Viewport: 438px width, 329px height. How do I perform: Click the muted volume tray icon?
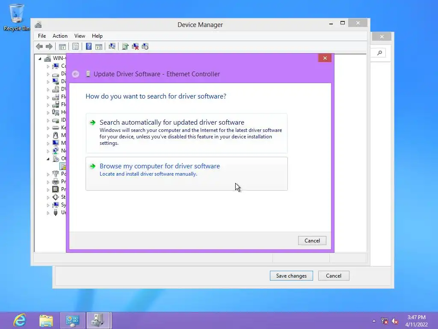[395, 321]
